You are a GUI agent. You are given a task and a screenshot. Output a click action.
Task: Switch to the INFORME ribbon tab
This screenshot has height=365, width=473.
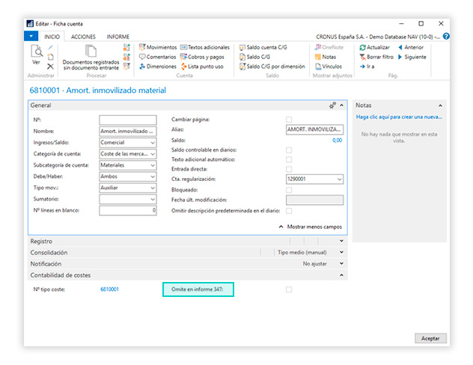[x=118, y=36]
